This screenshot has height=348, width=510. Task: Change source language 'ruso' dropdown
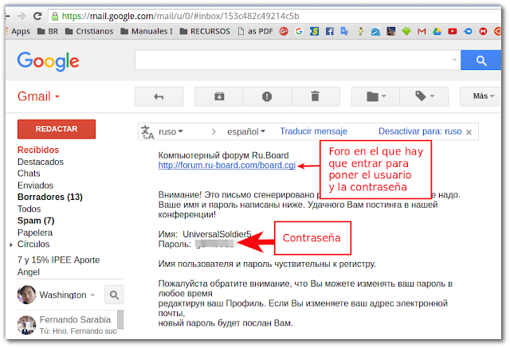click(171, 131)
